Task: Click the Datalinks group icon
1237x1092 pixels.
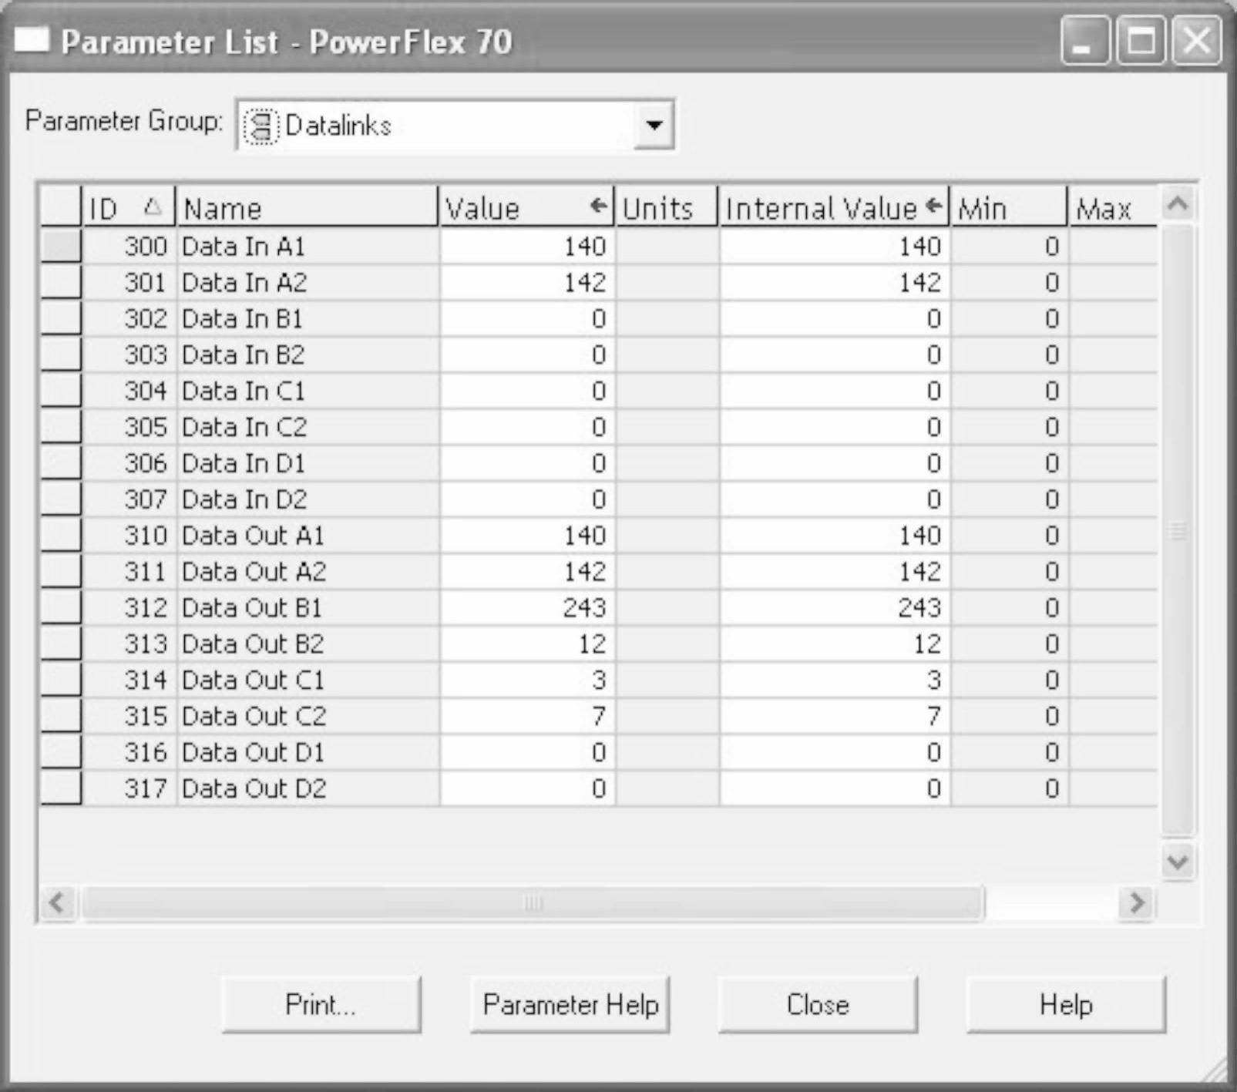Action: pos(261,126)
